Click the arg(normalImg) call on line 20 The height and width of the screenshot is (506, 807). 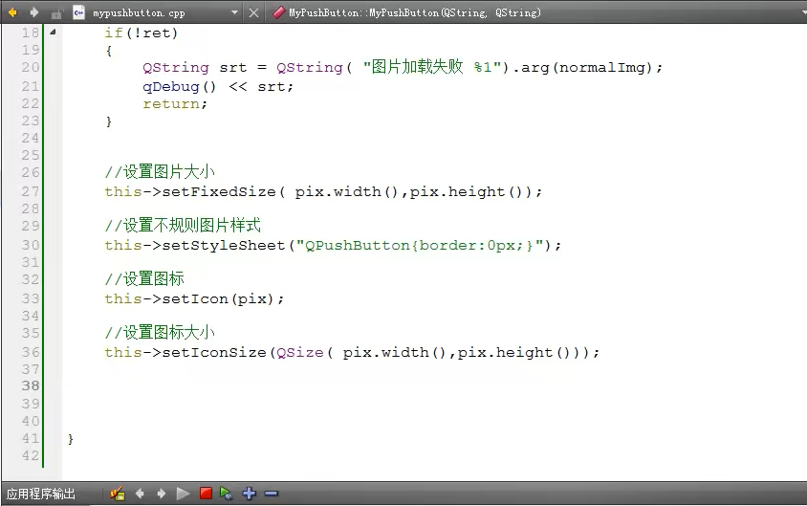click(586, 67)
